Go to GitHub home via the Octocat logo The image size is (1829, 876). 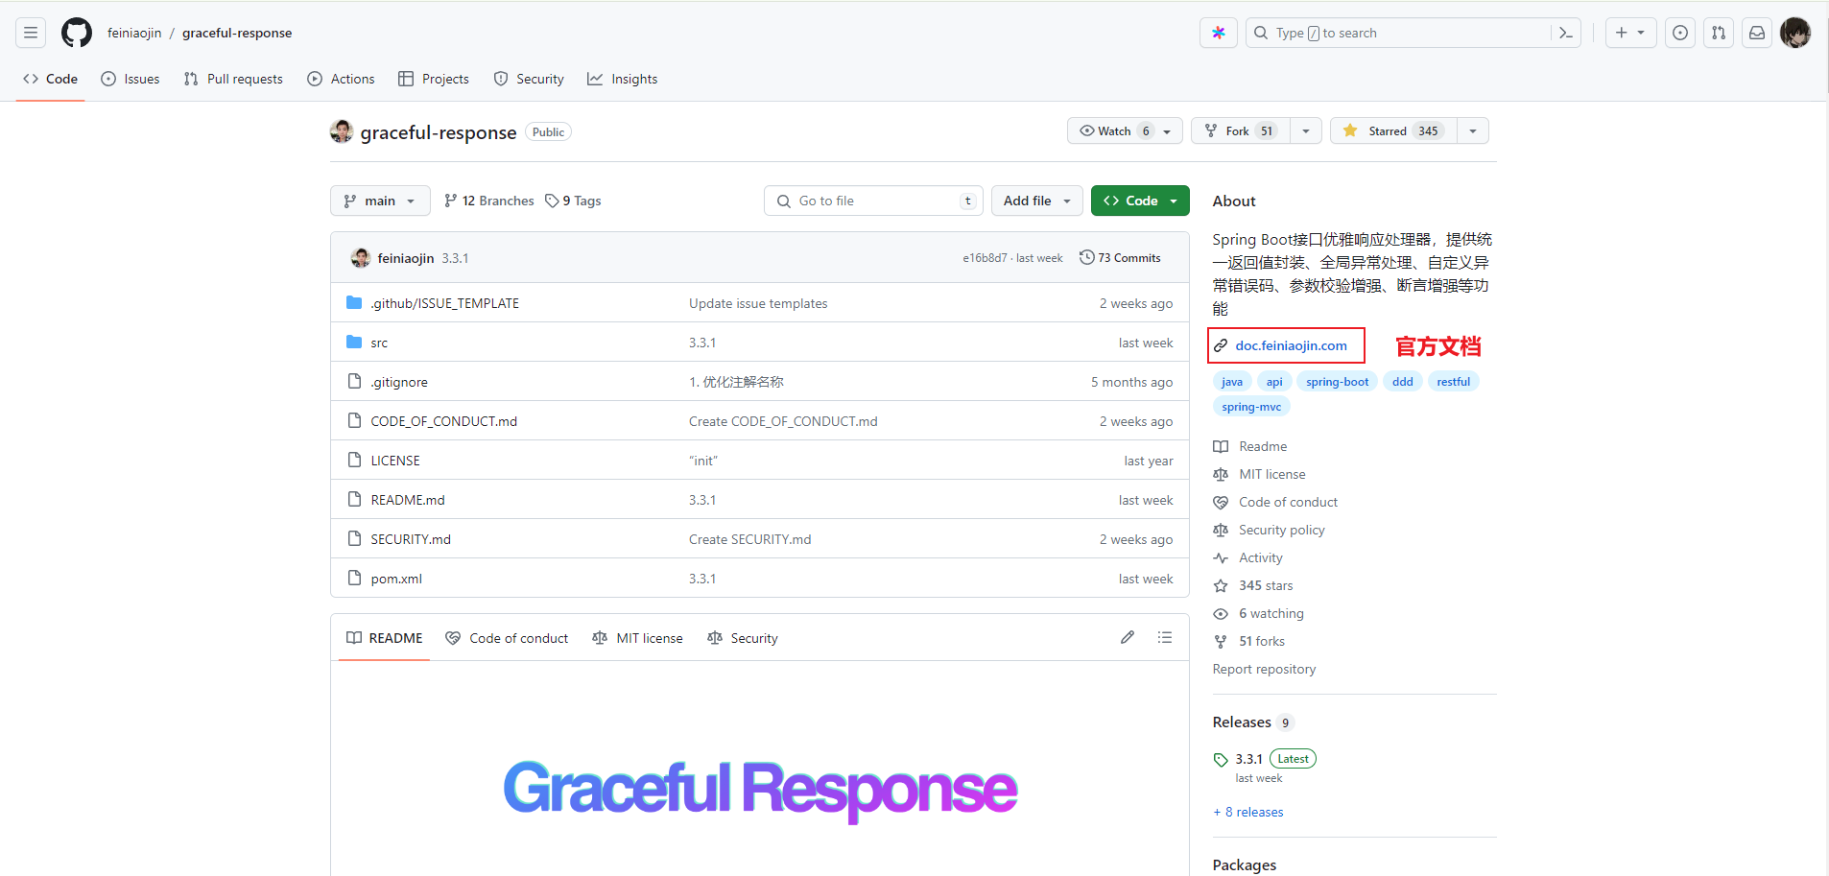click(x=77, y=33)
